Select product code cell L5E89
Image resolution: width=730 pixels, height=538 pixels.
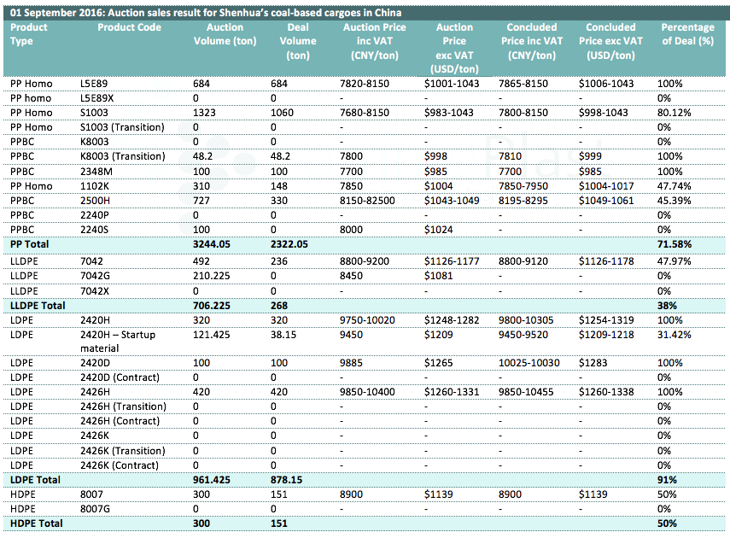95,84
